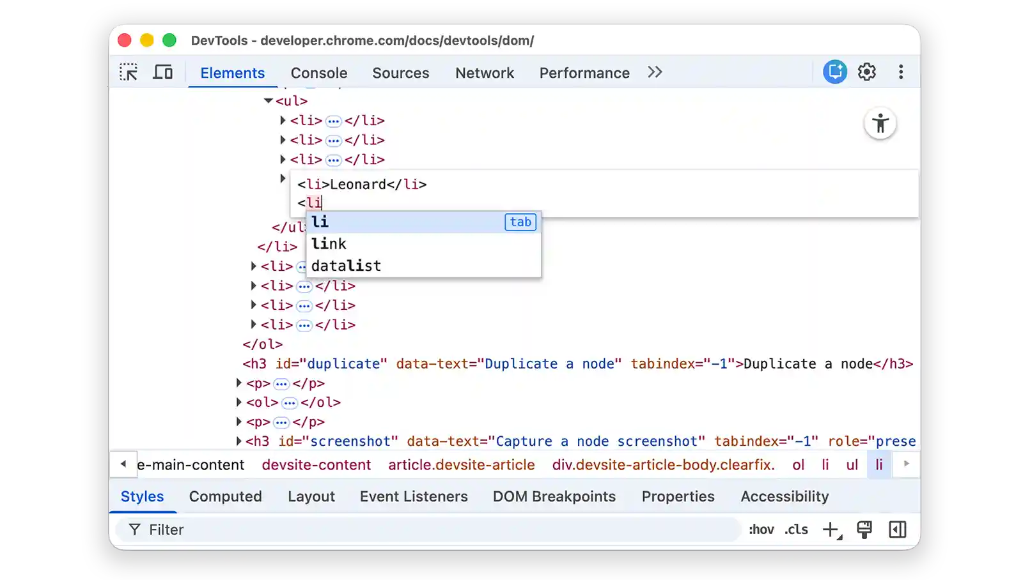Collapse the expanded ul node

269,100
